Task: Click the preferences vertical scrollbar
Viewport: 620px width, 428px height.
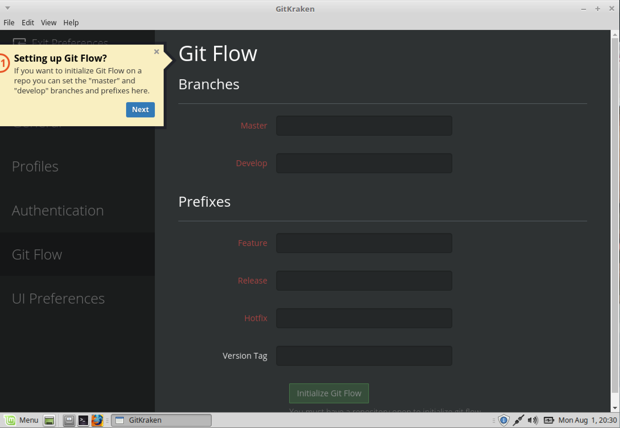Action: [x=615, y=216]
